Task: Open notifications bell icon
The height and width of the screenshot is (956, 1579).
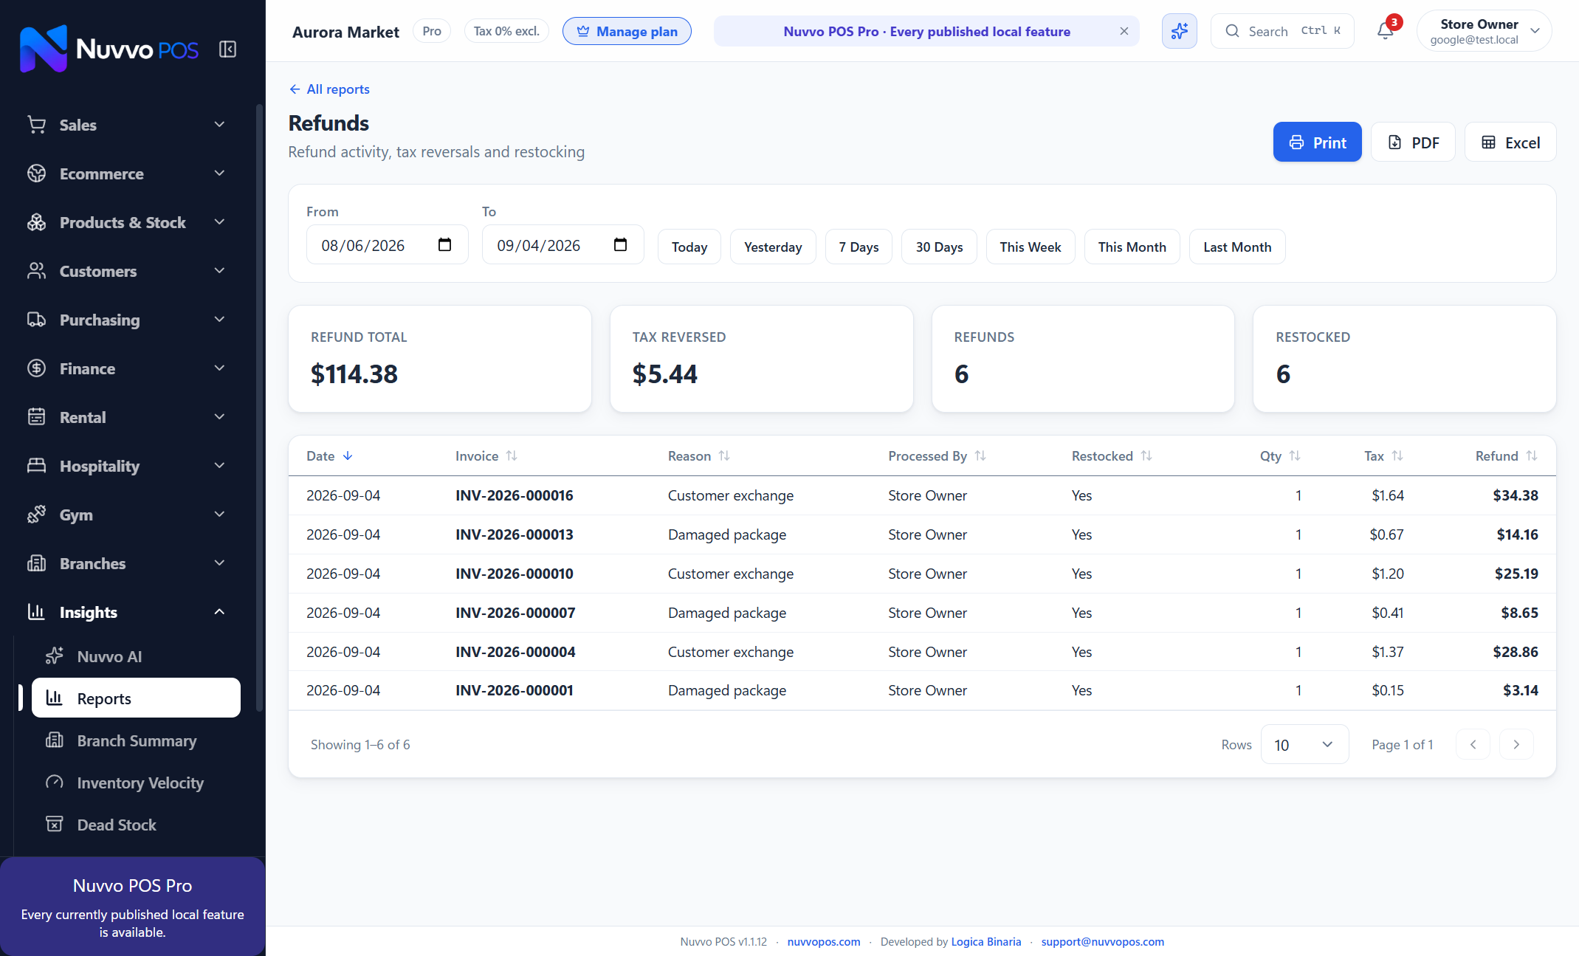Action: [1386, 31]
